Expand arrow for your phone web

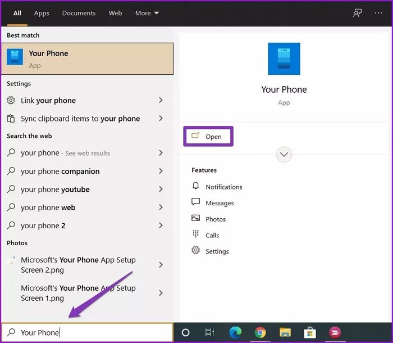[x=161, y=207]
